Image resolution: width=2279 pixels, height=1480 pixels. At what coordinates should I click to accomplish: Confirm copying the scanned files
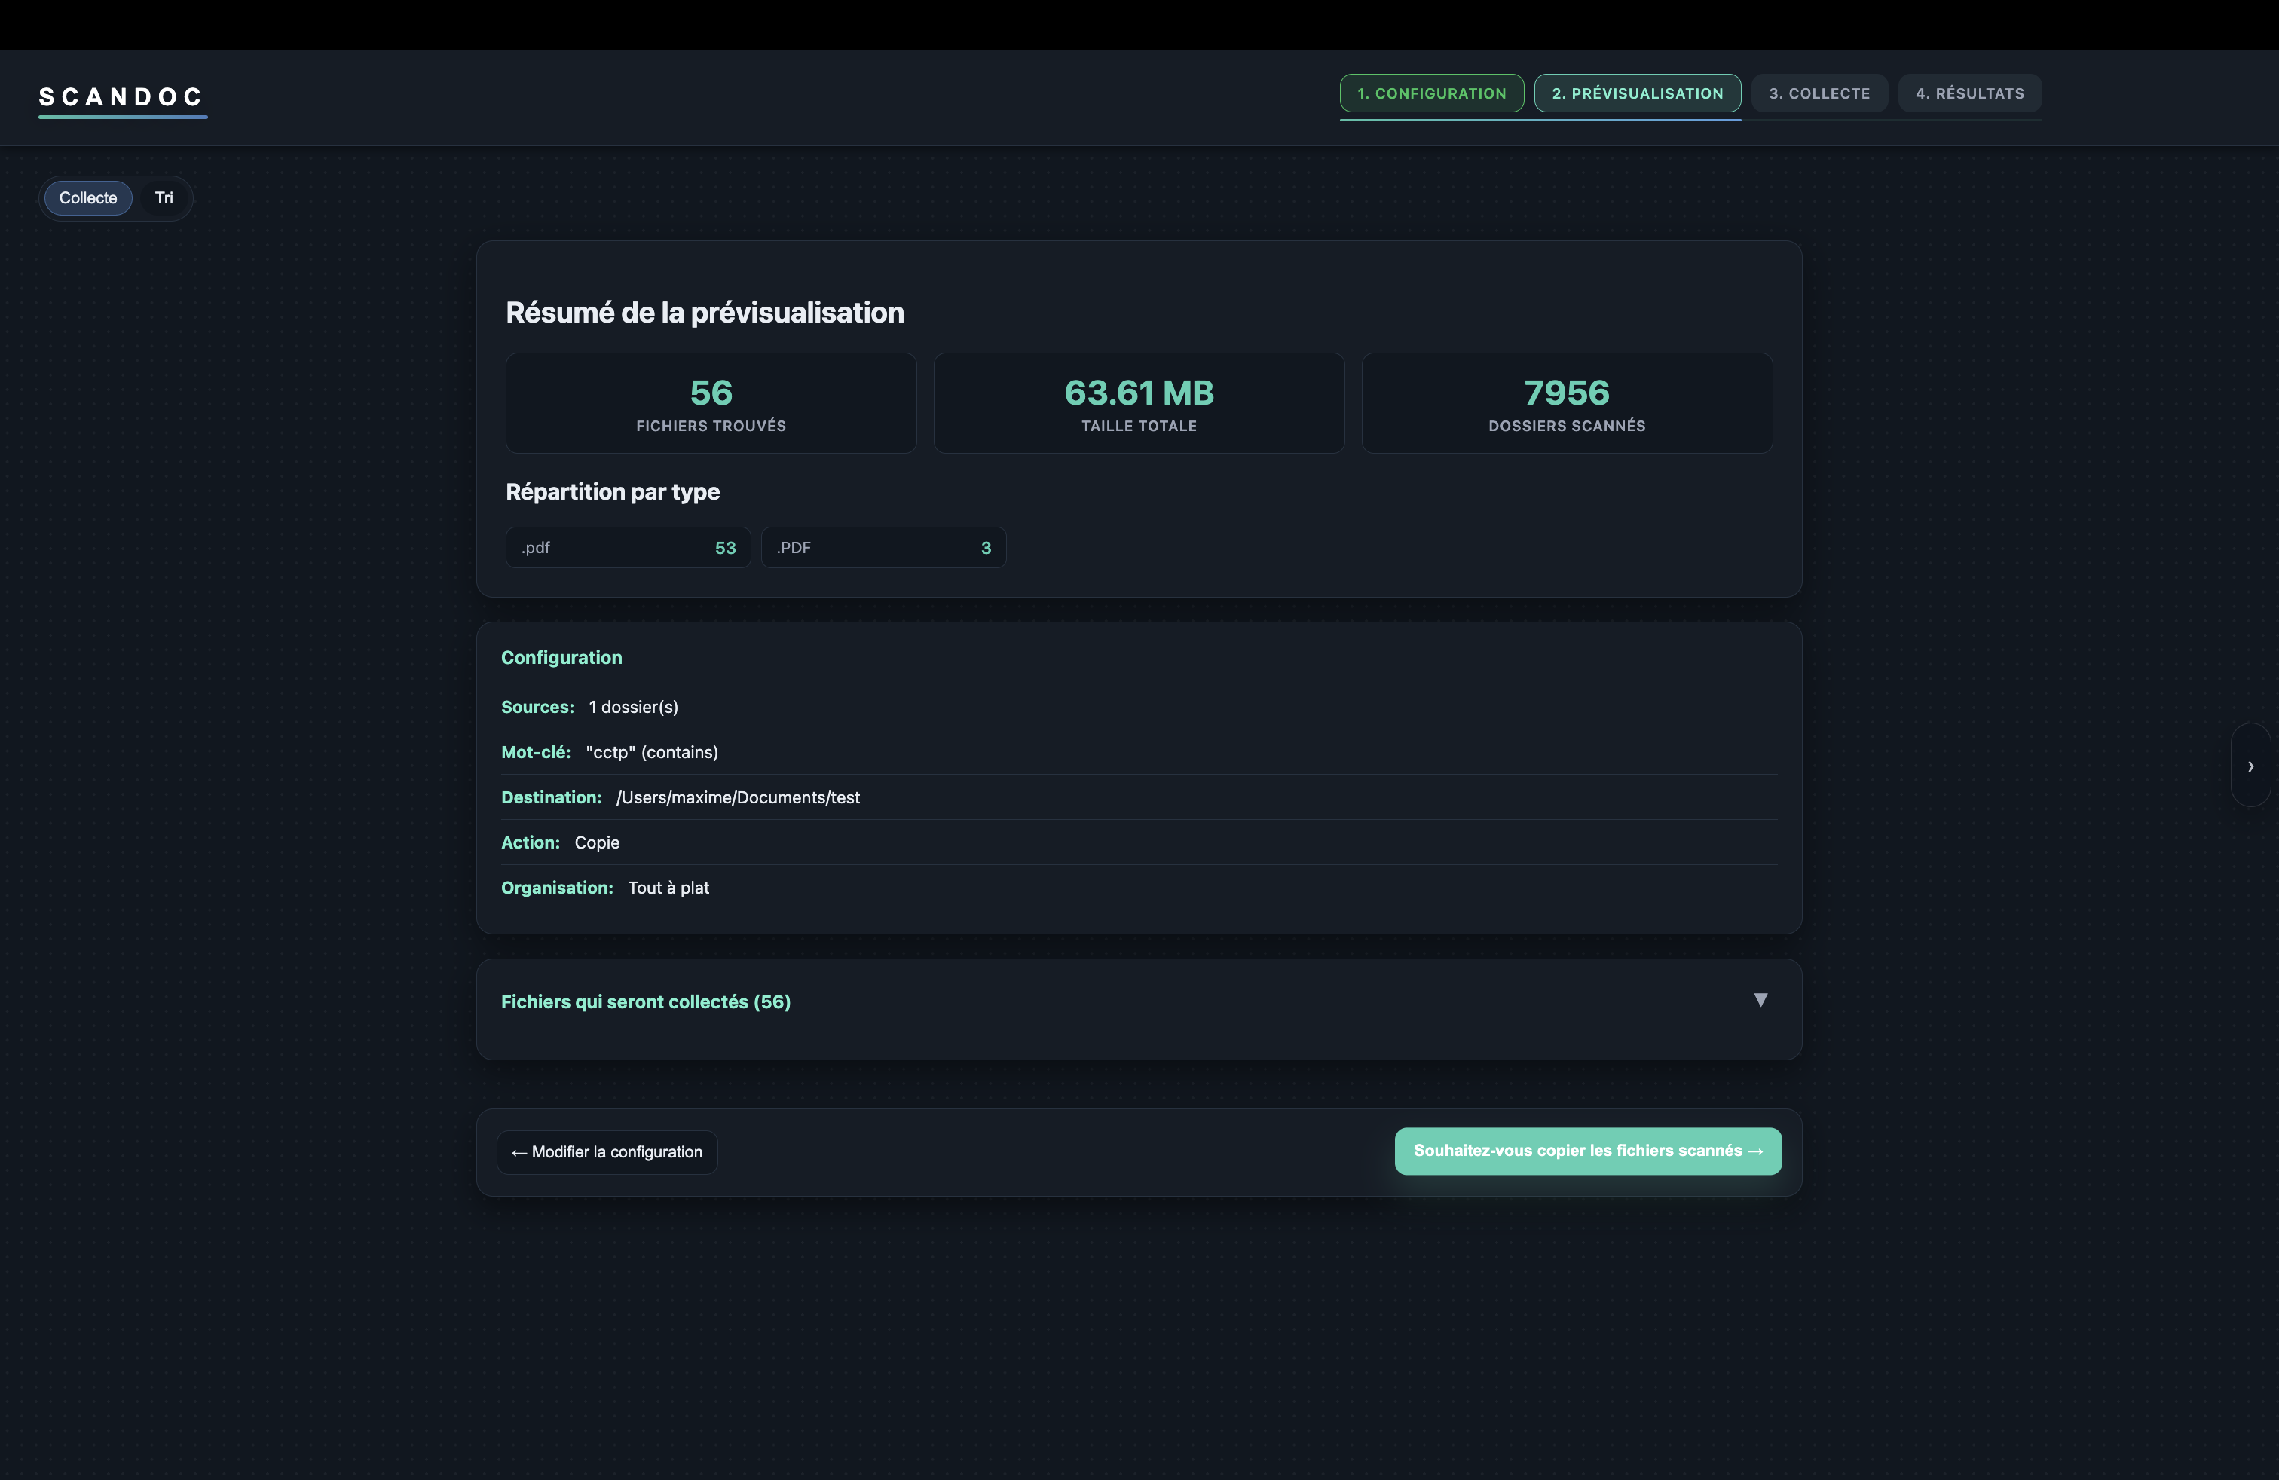[x=1586, y=1151]
